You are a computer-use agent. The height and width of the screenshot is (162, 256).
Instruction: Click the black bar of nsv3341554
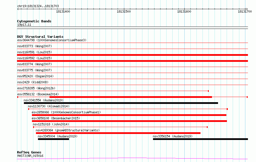pos(121,103)
